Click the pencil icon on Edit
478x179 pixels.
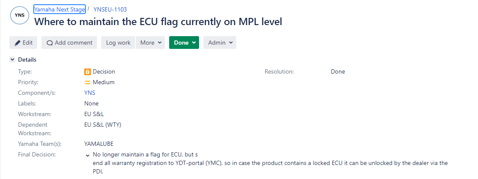pos(18,43)
